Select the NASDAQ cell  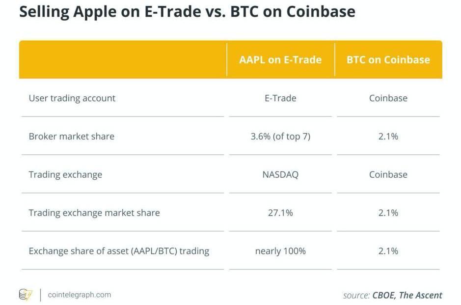pyautogui.click(x=280, y=175)
